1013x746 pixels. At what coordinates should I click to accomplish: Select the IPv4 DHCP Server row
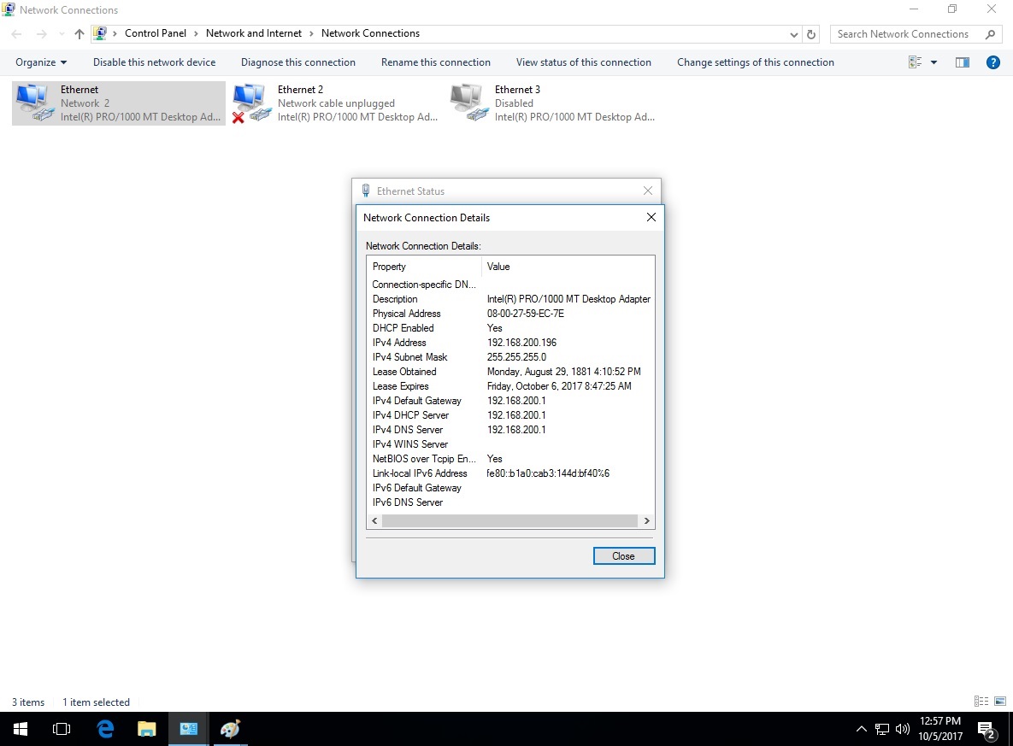pyautogui.click(x=510, y=415)
